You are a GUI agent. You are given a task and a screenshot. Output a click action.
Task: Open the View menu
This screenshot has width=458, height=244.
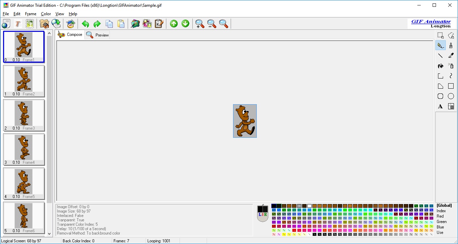[x=60, y=14]
